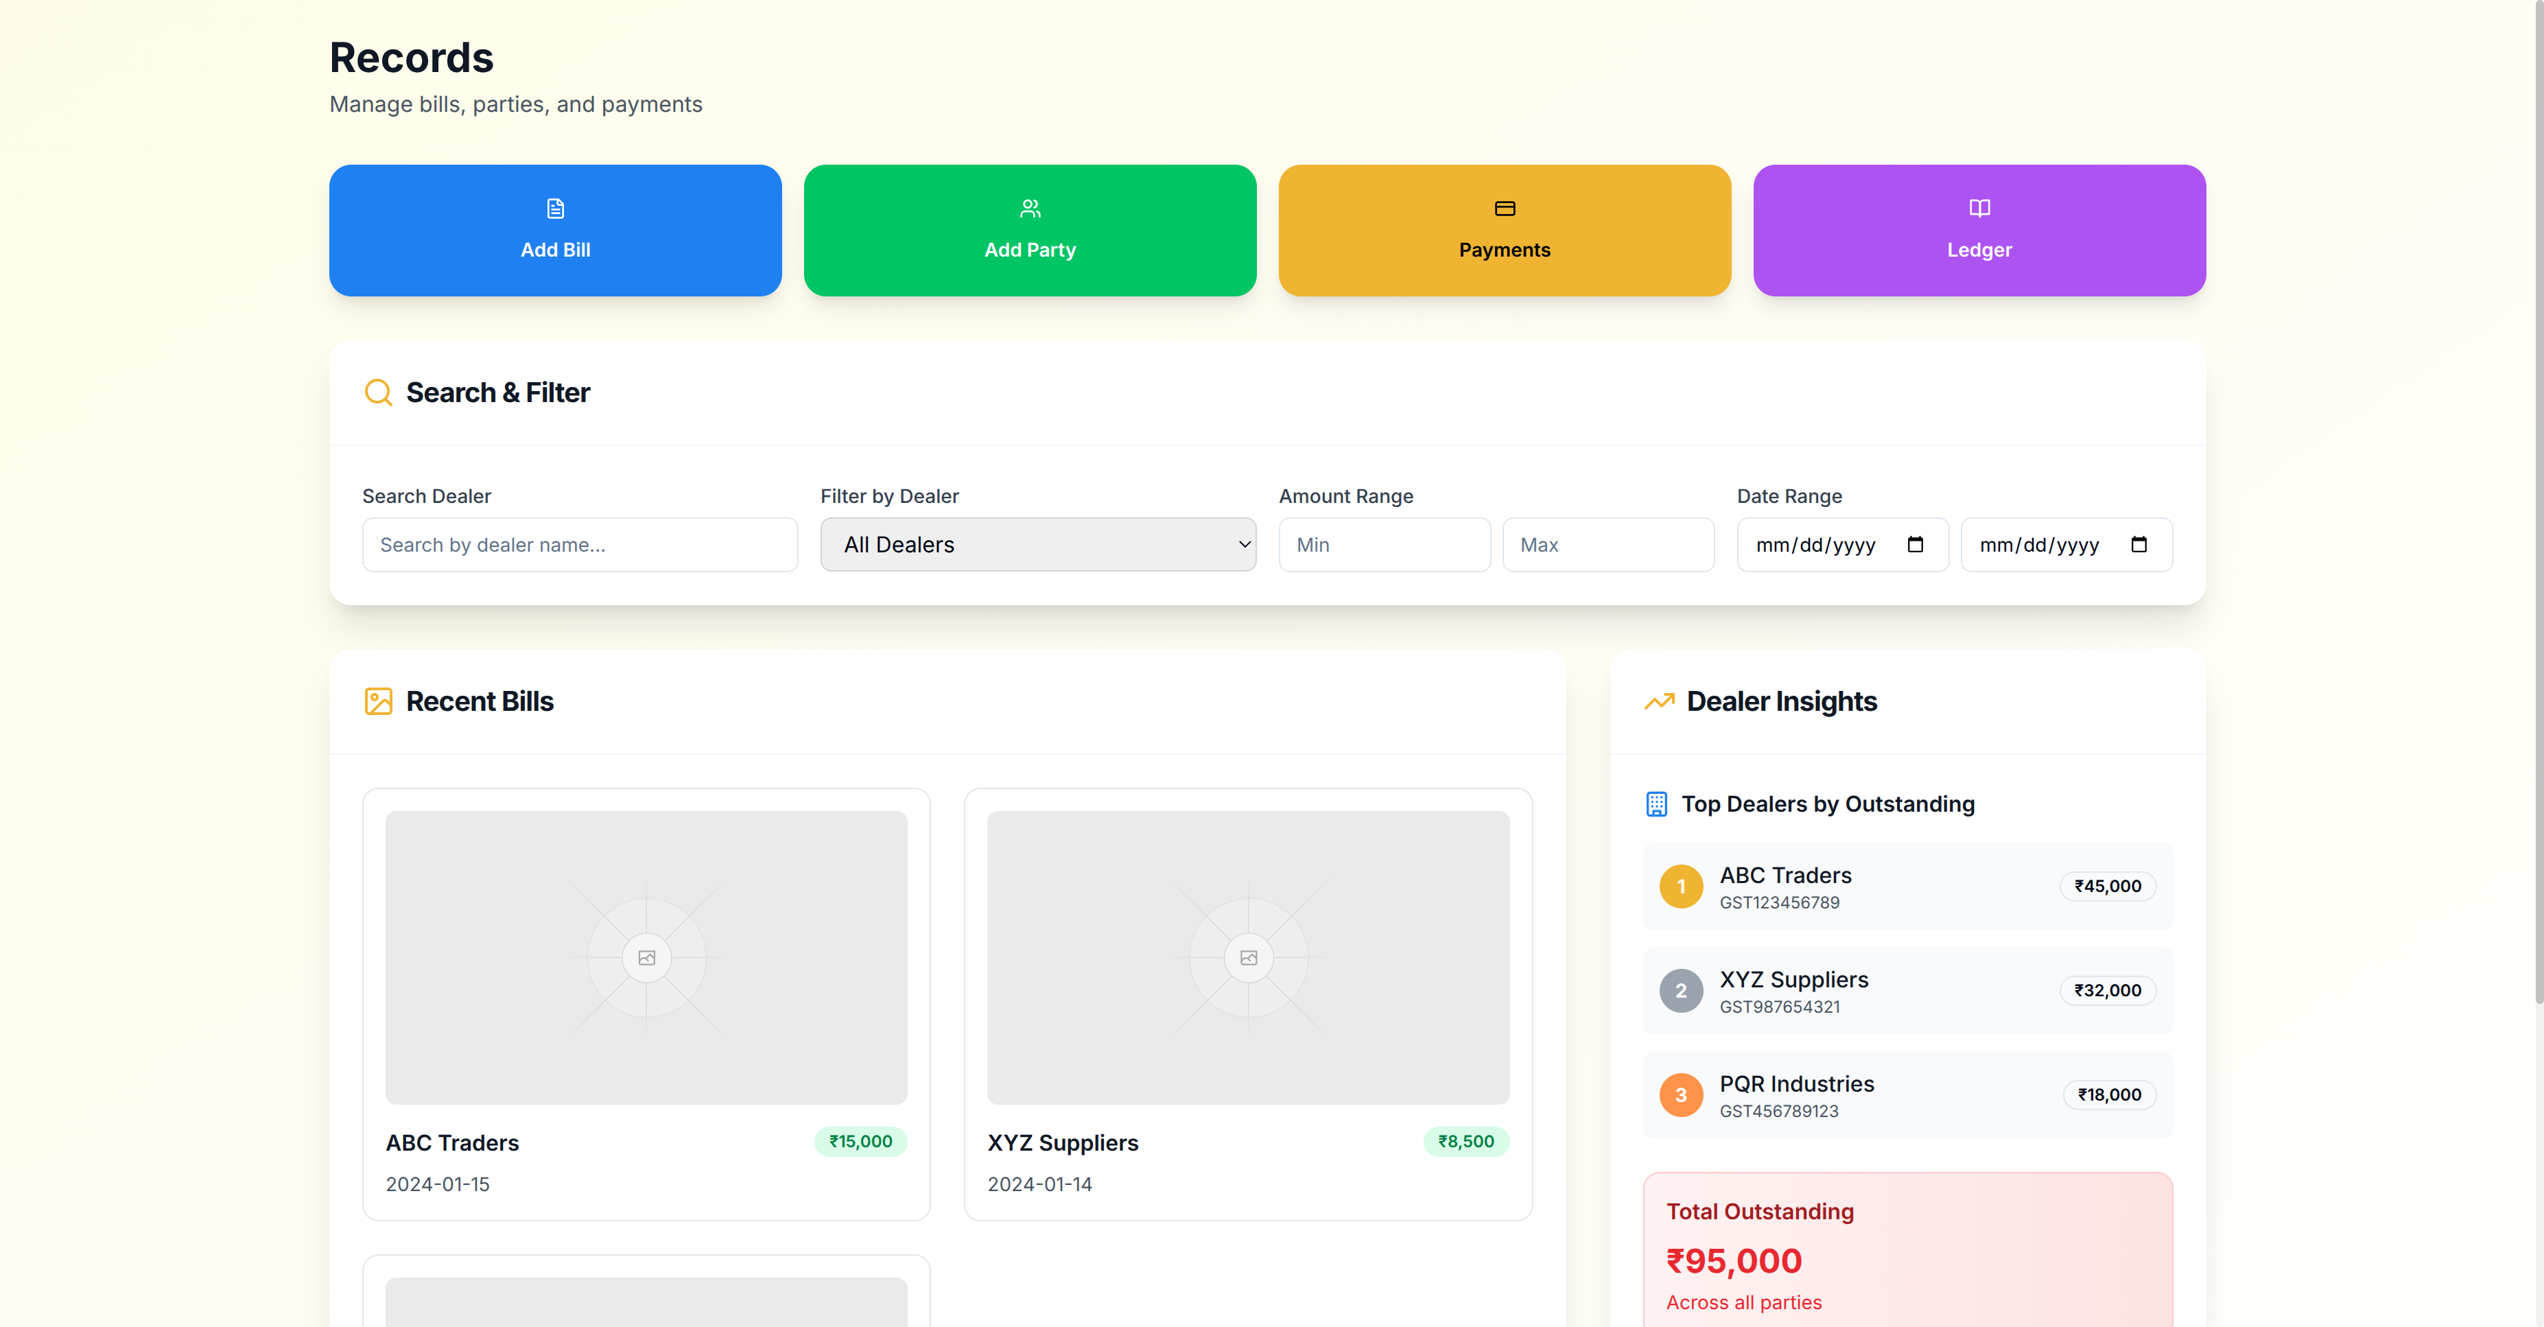Click the Min amount input
Screen dimensions: 2544x1327
pos(1384,545)
